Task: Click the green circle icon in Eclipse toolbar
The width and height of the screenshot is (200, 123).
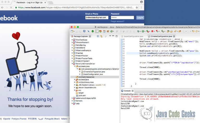Action: click(93, 31)
